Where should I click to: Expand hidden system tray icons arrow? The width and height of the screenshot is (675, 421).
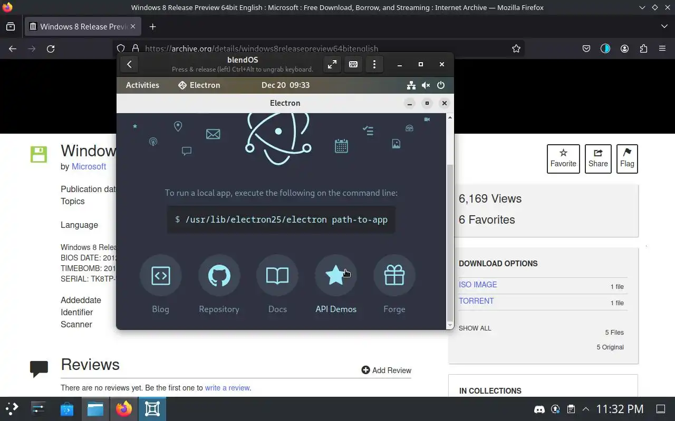pos(586,409)
